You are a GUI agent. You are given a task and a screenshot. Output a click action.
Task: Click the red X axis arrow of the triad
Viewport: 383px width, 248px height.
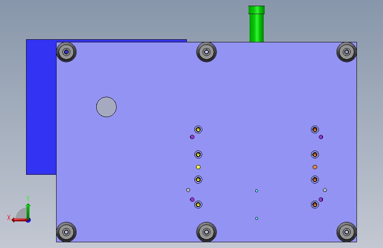click(x=19, y=220)
